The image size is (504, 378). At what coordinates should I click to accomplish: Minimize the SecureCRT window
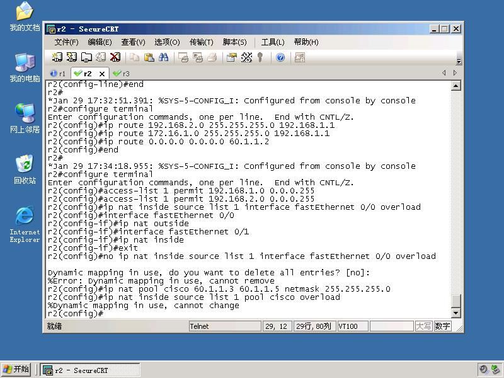(x=434, y=29)
